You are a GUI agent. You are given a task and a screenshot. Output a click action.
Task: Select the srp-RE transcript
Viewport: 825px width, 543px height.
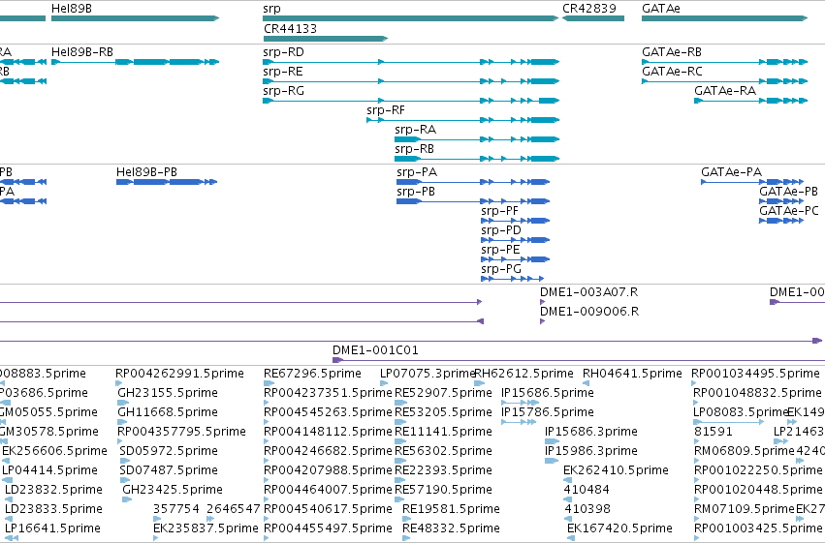[410, 81]
